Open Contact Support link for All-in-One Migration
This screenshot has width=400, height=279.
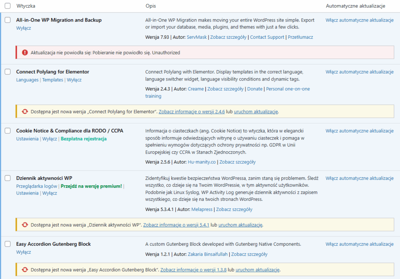click(267, 37)
